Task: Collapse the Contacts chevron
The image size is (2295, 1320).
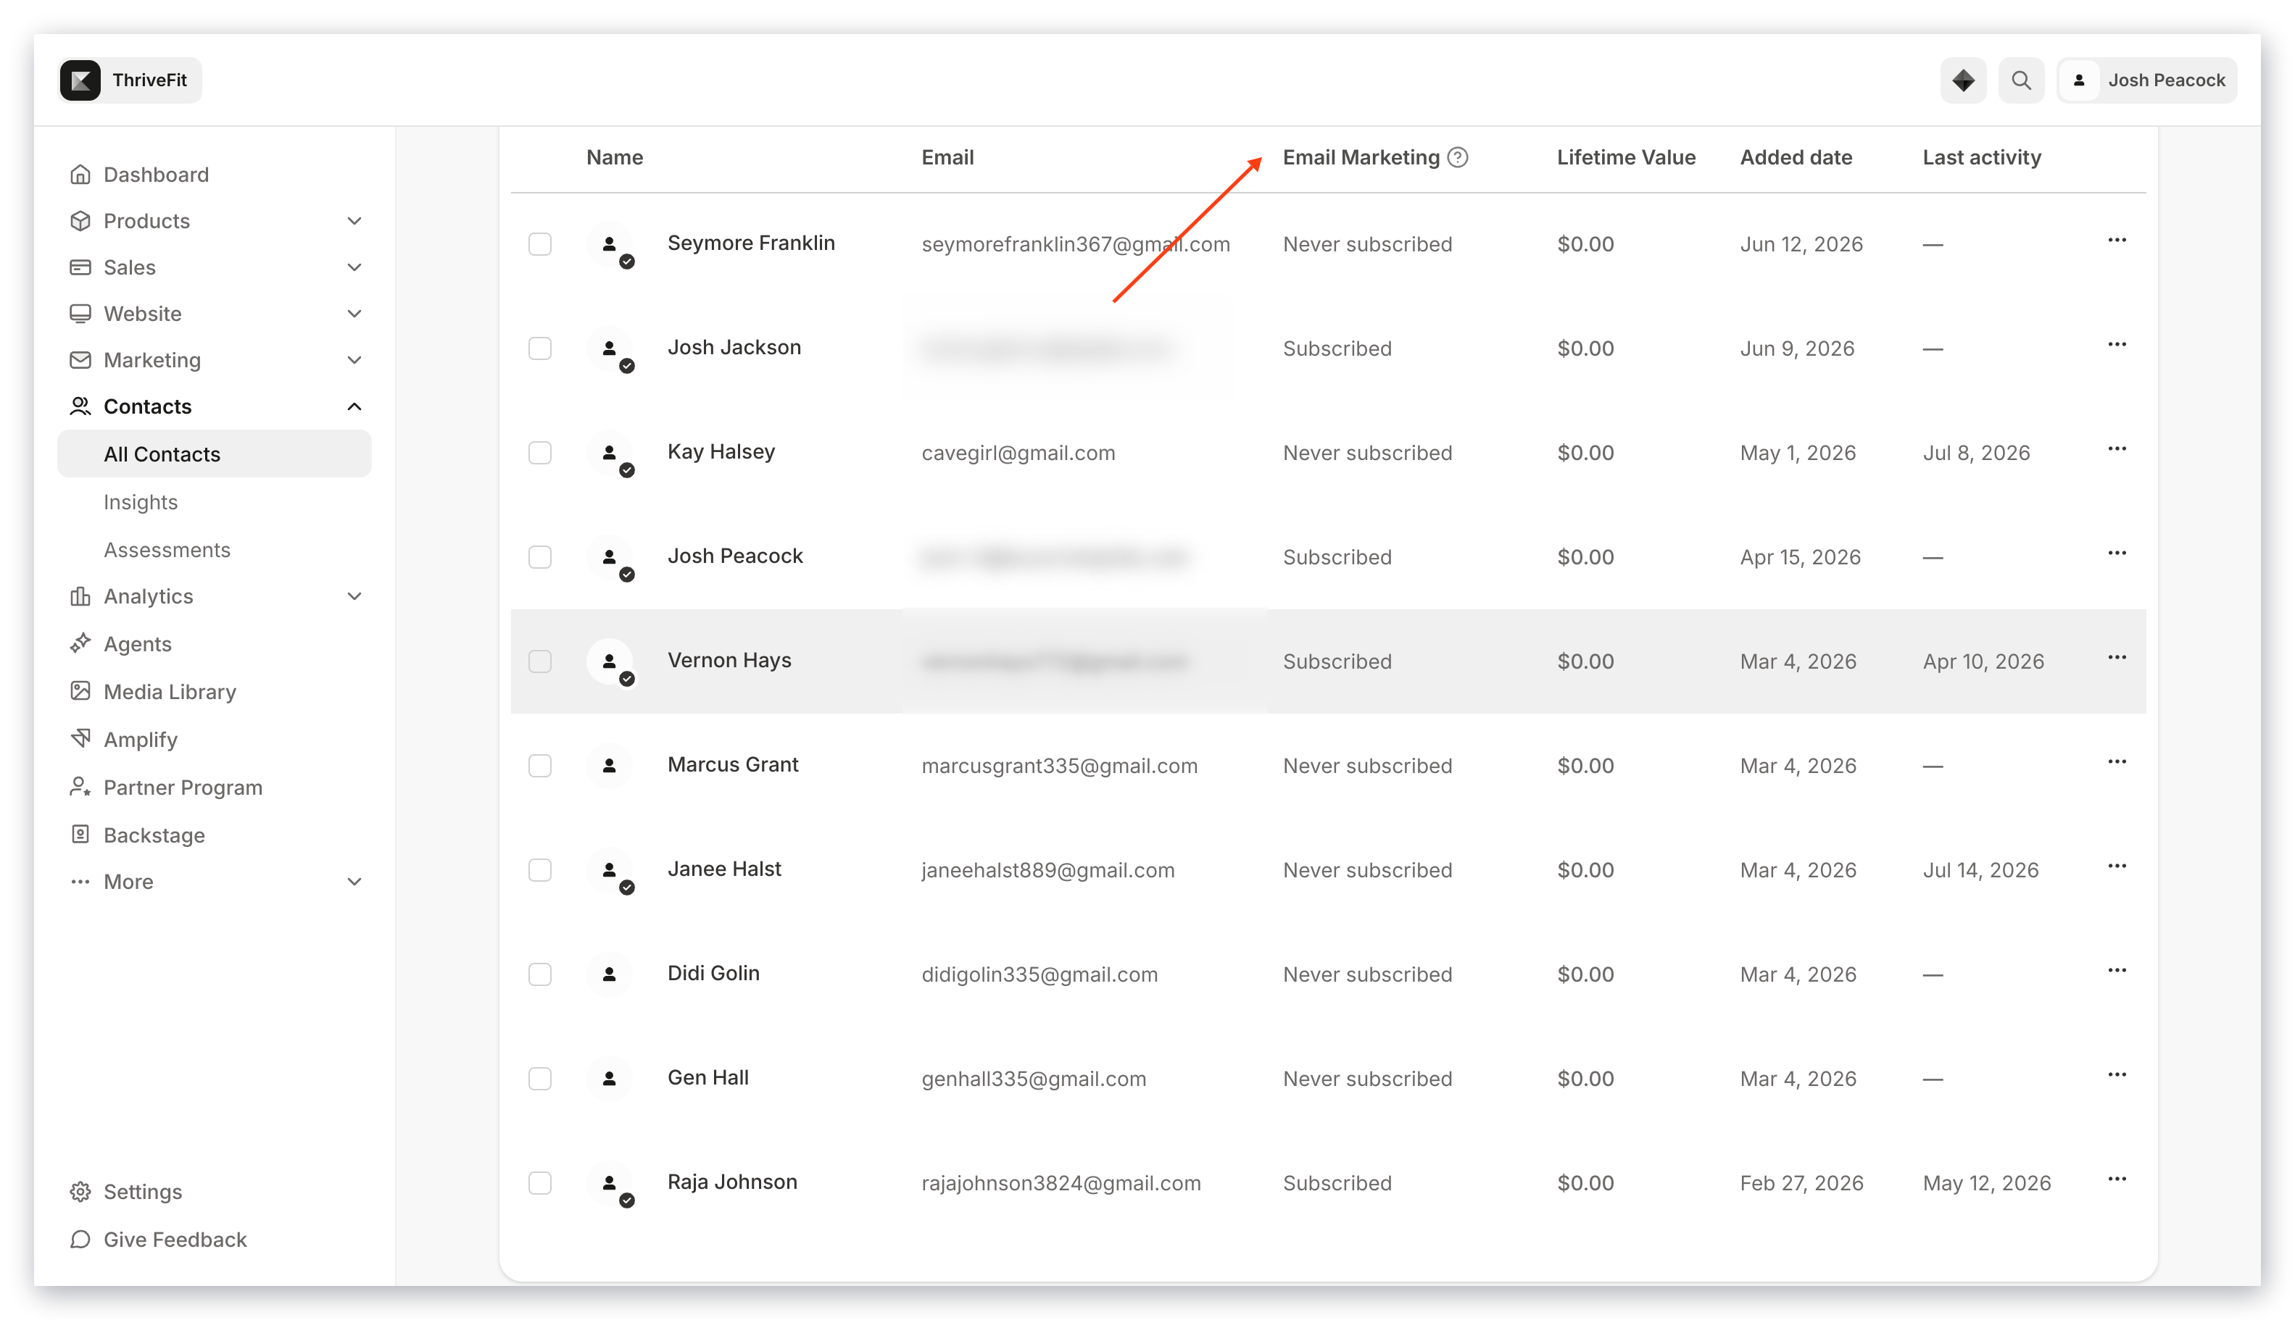Action: 354,405
